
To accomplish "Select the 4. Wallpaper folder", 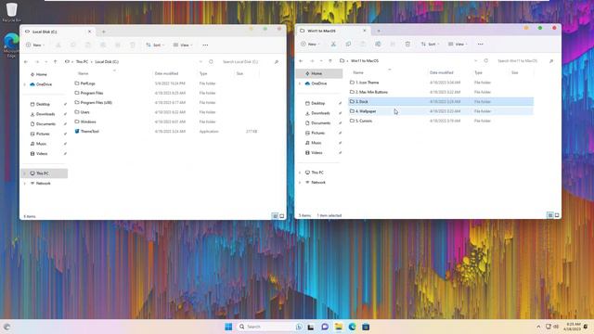I will (x=441, y=111).
